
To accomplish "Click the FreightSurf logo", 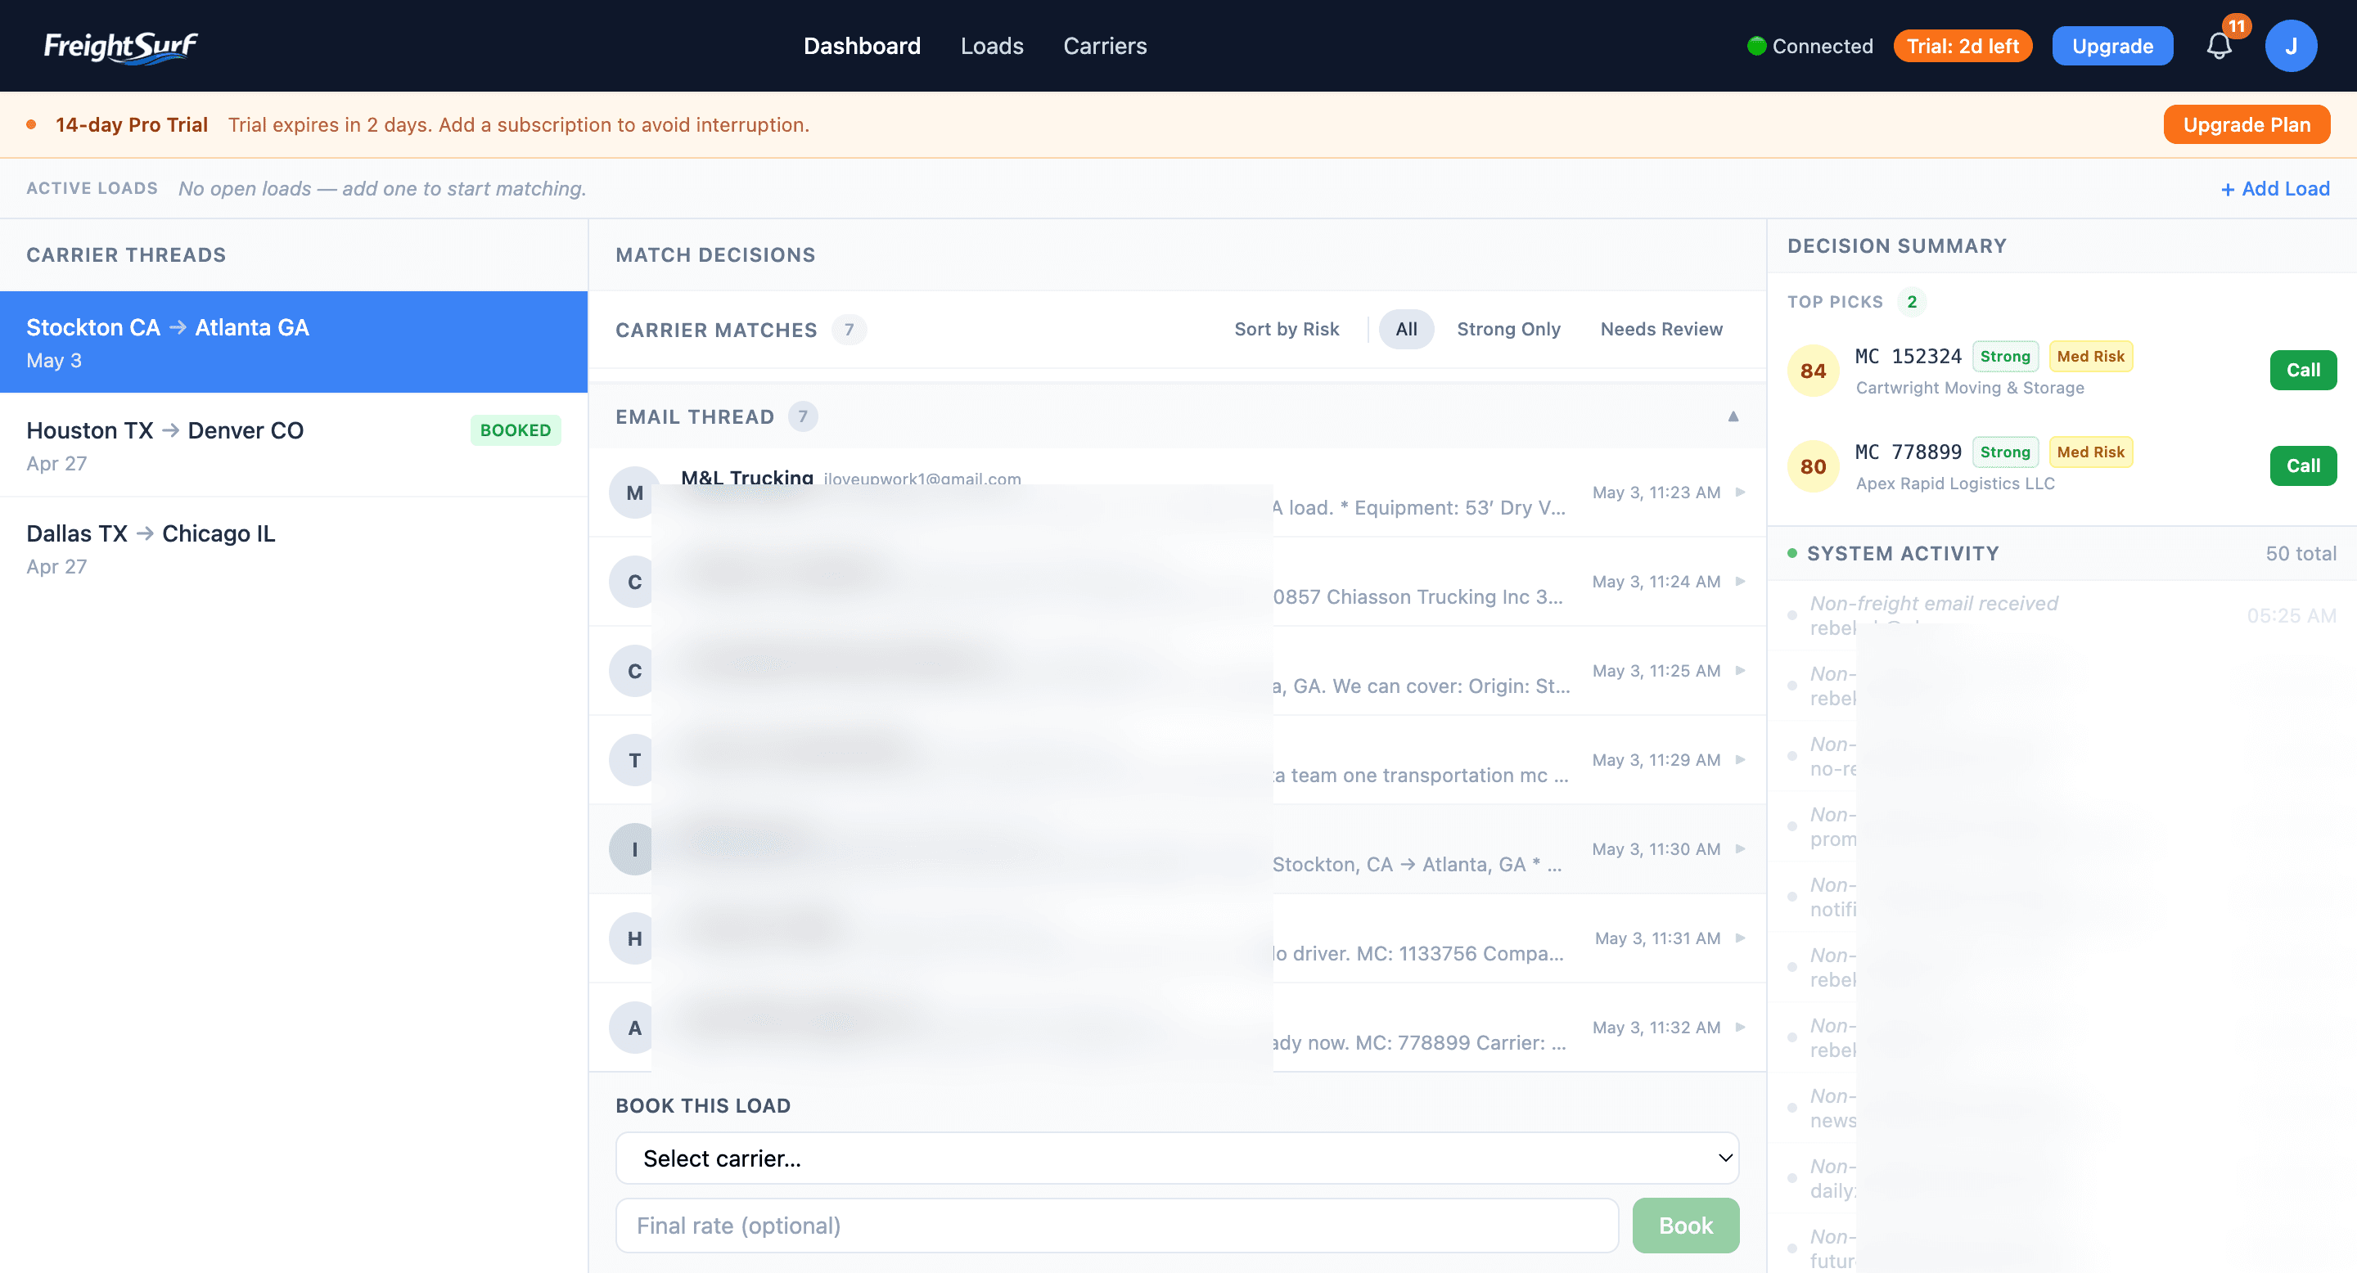I will click(119, 46).
